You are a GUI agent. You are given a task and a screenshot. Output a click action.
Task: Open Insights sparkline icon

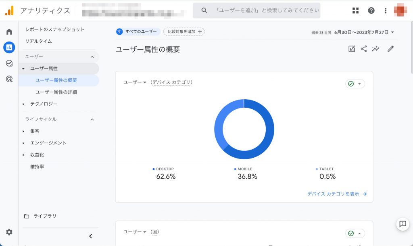coord(376,49)
